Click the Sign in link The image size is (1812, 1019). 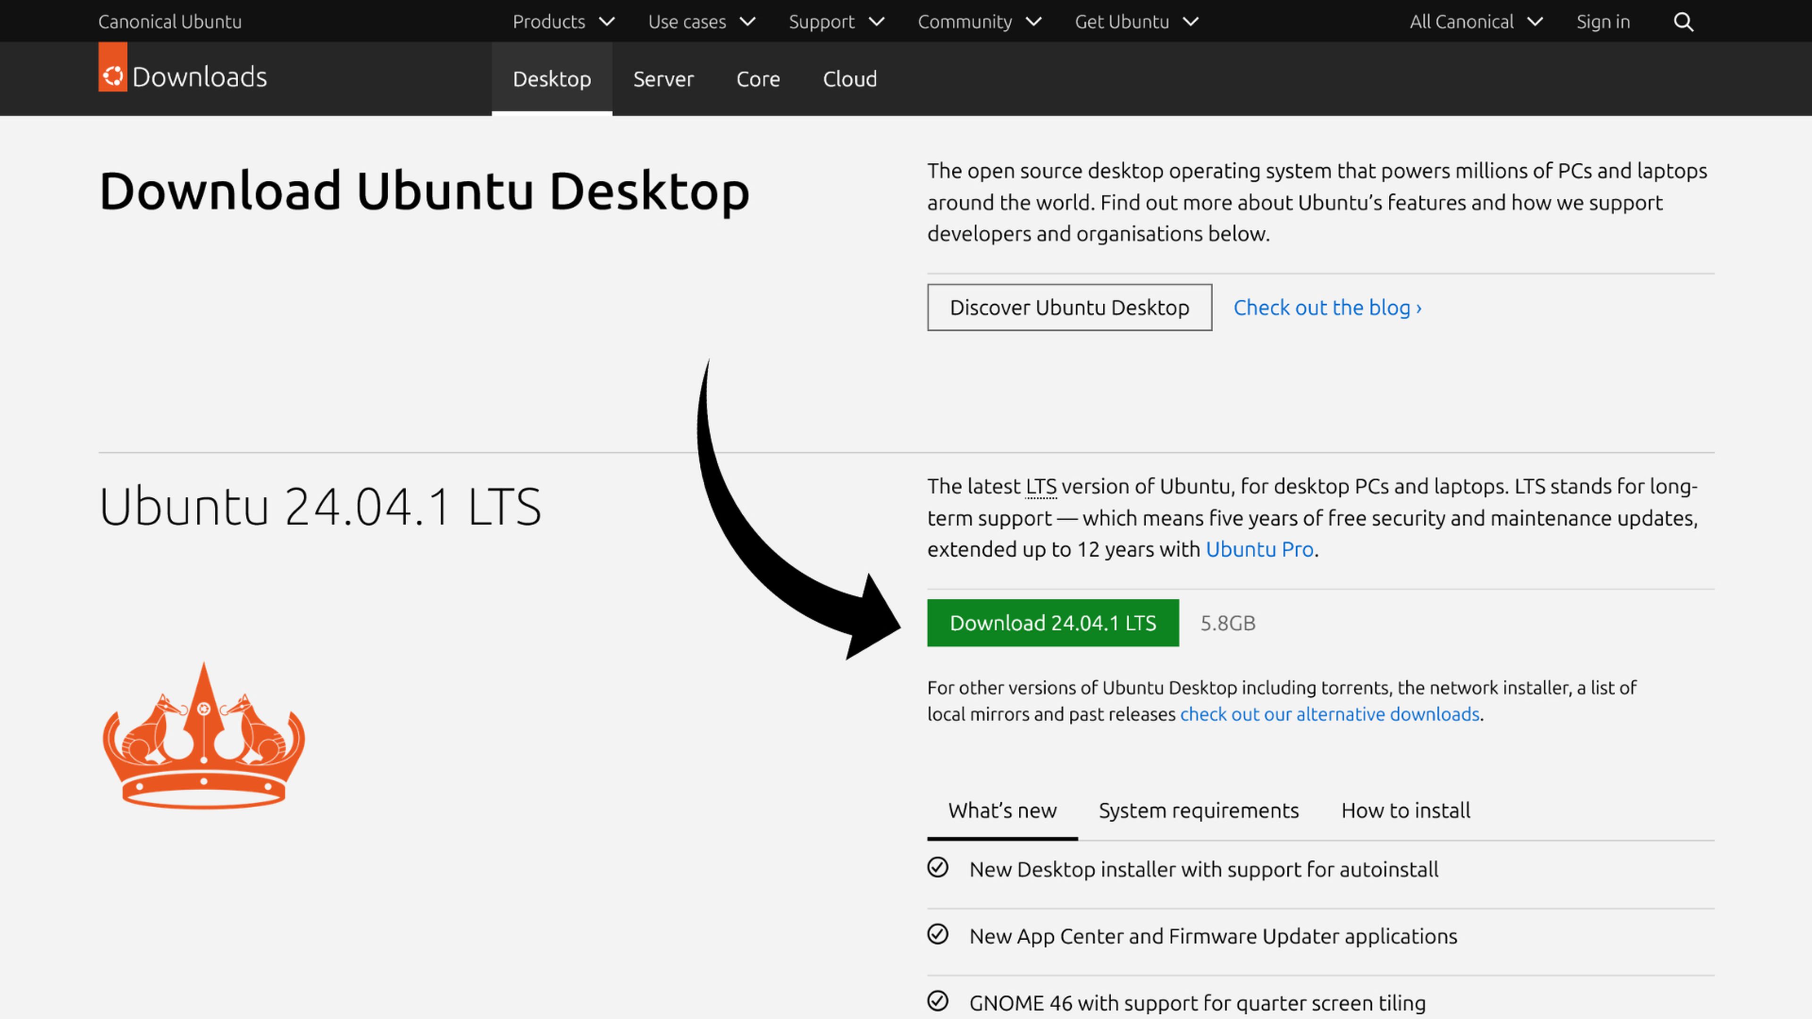1603,22
